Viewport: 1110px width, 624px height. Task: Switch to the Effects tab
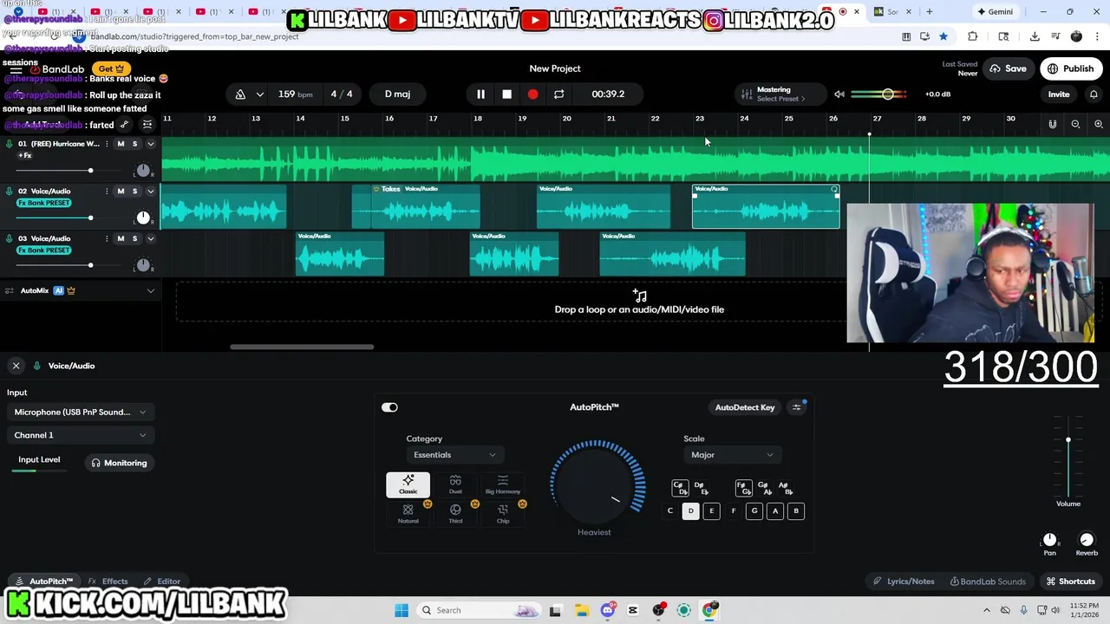pos(108,582)
